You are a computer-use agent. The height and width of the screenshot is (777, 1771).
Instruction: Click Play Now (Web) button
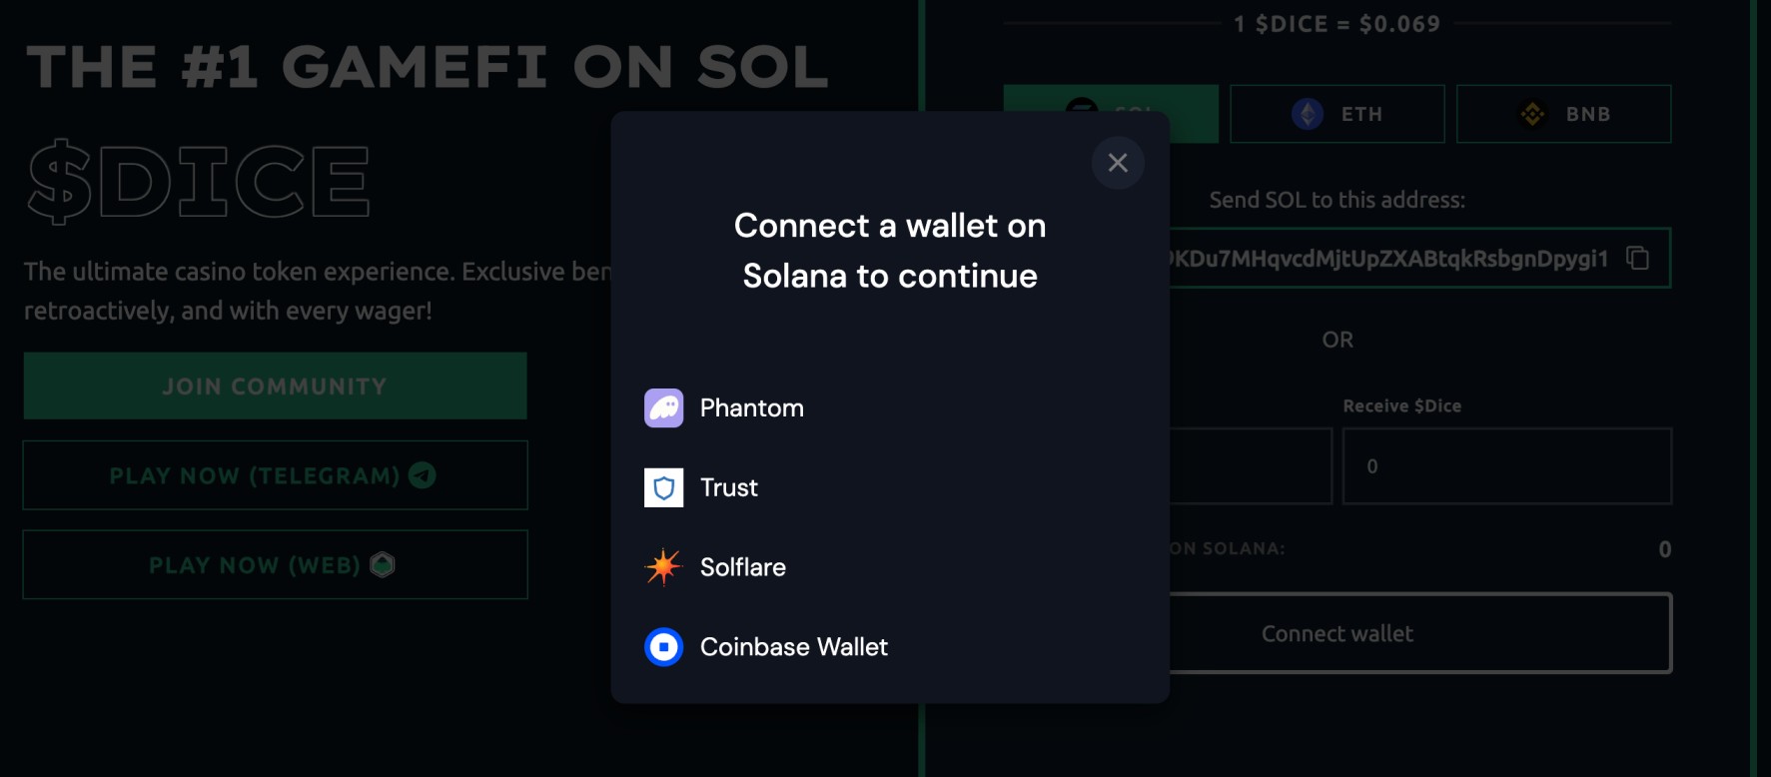(276, 565)
